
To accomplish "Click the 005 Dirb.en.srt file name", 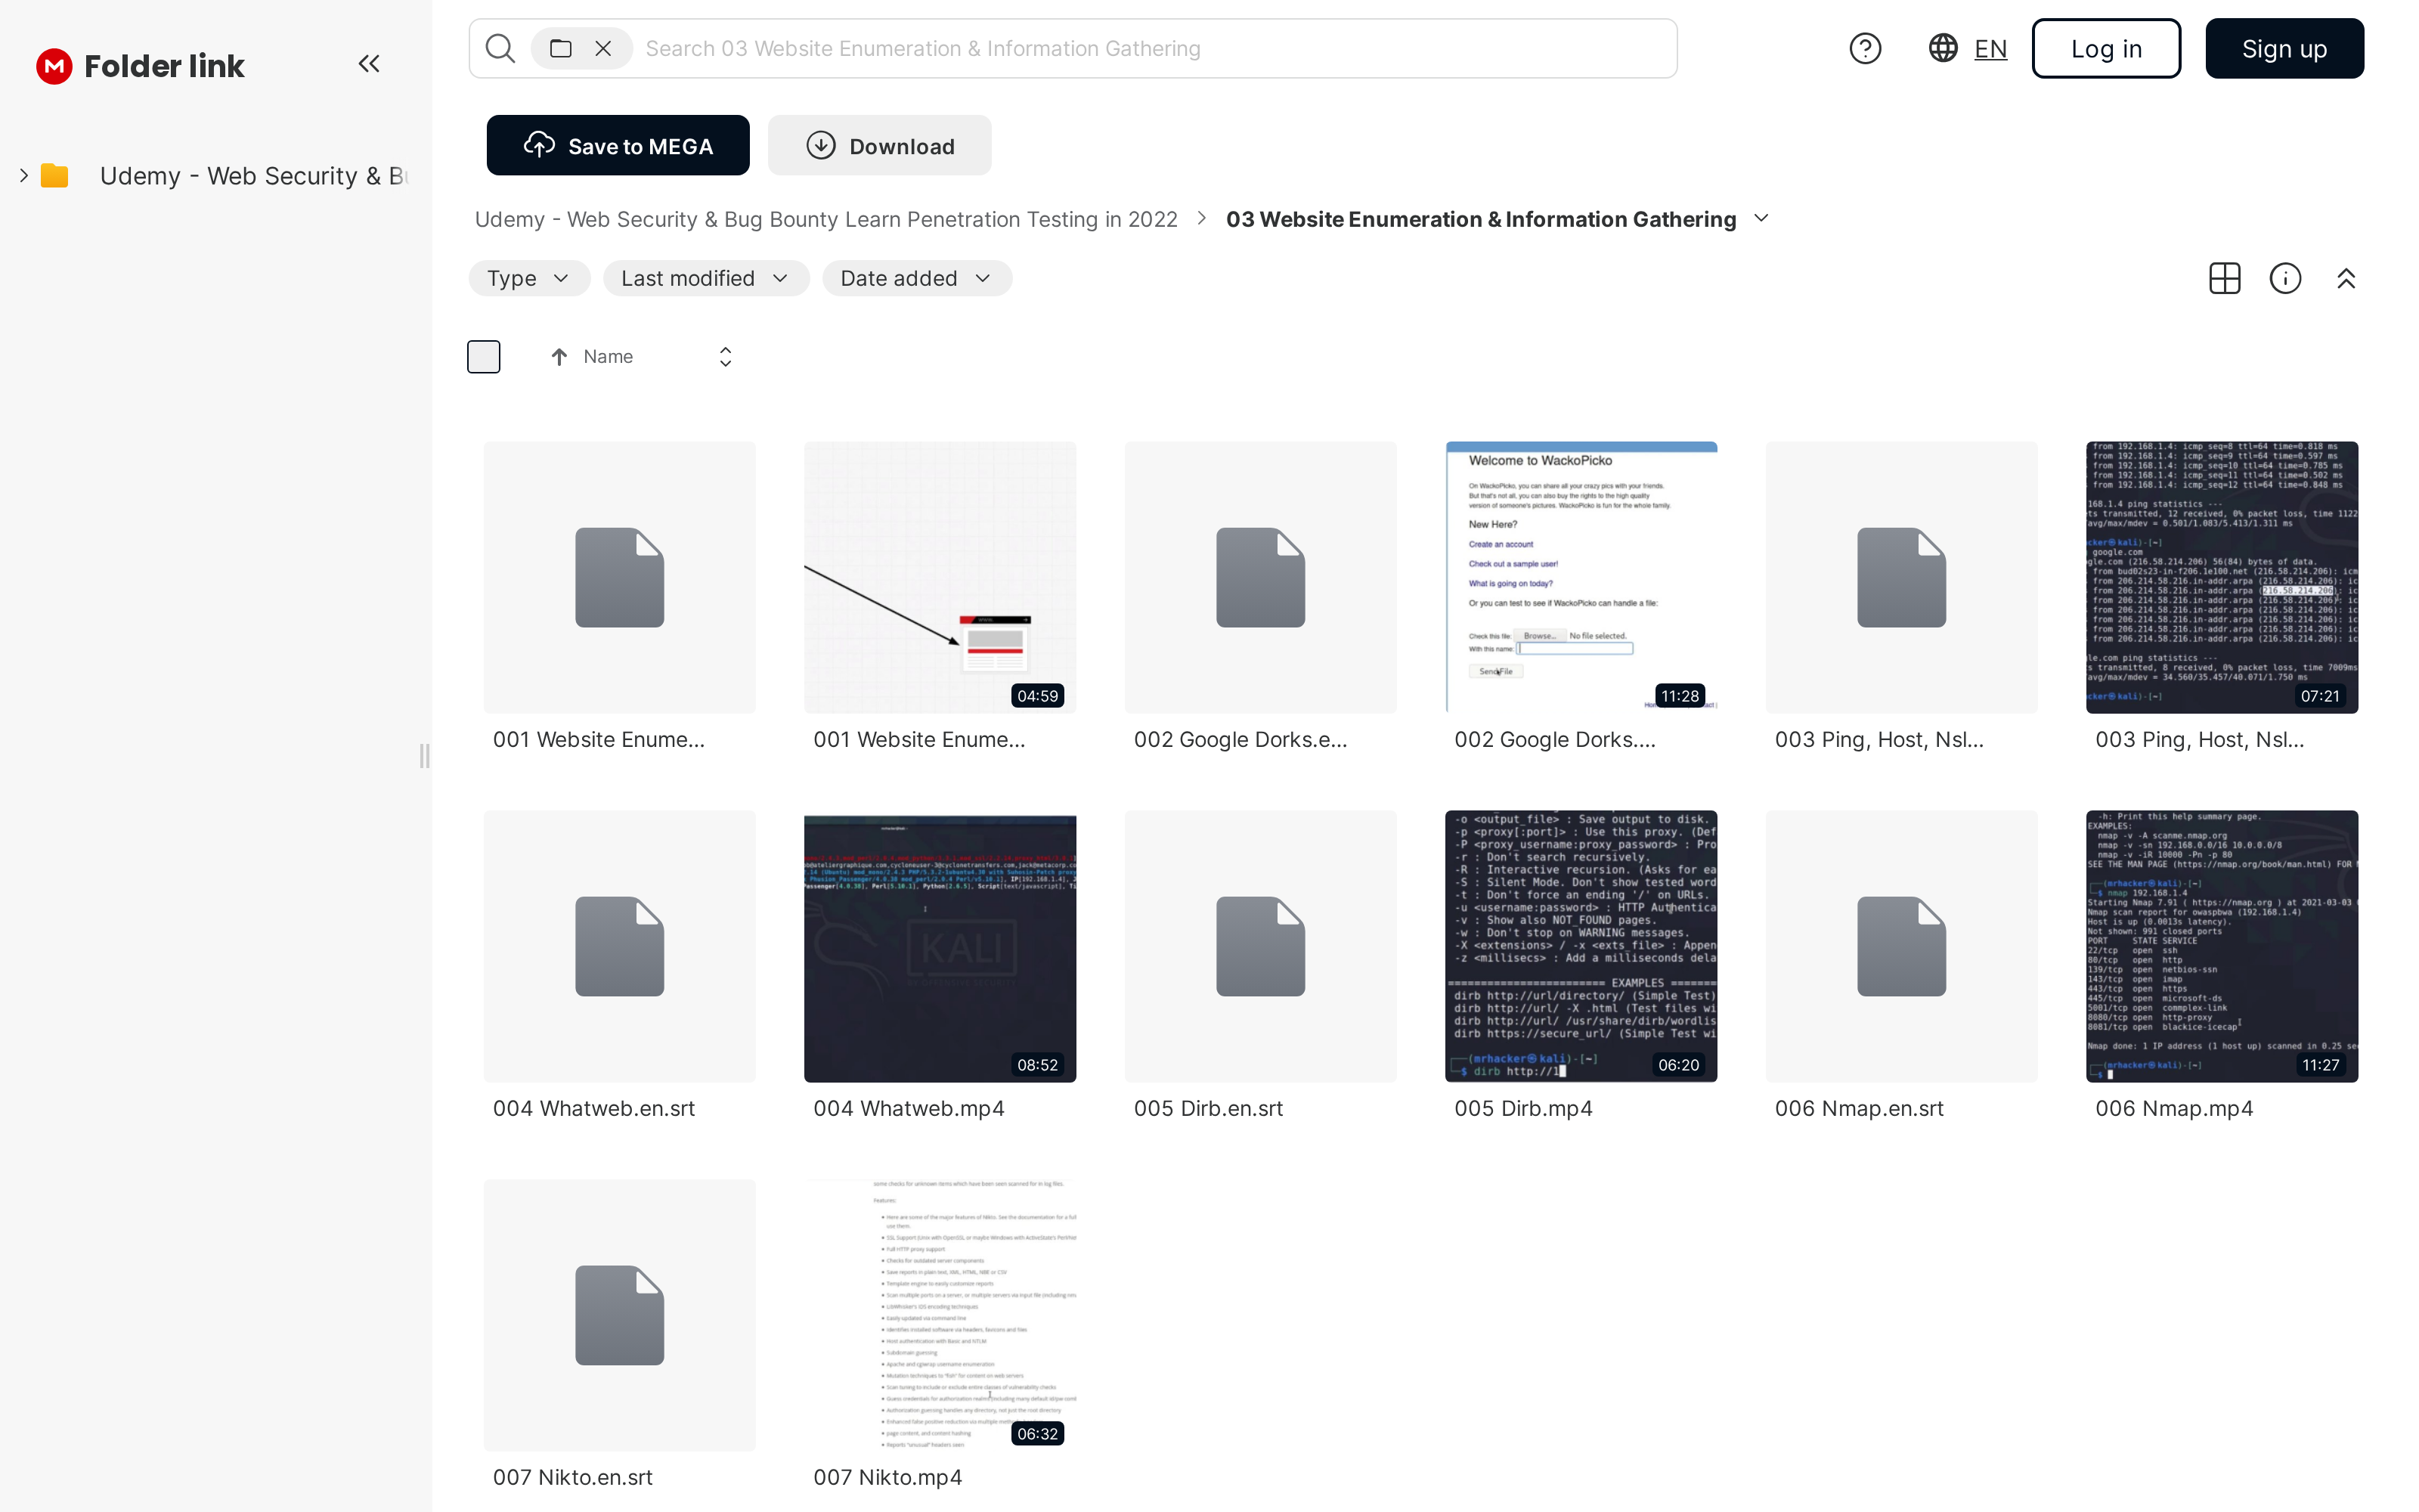I will [1209, 1108].
